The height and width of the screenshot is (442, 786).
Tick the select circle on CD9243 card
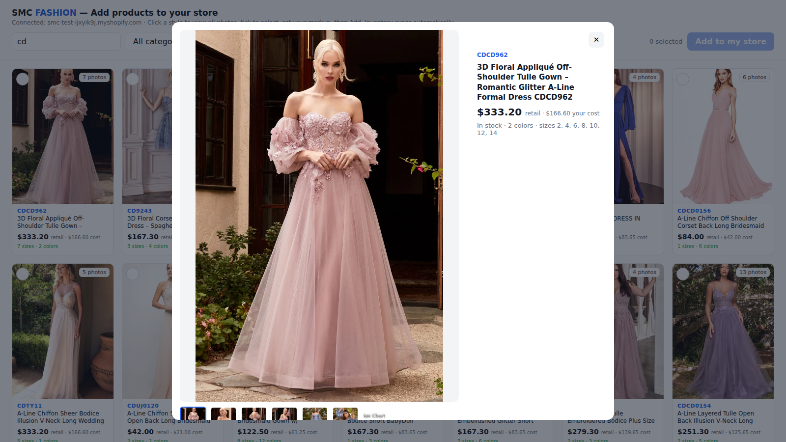(x=133, y=79)
